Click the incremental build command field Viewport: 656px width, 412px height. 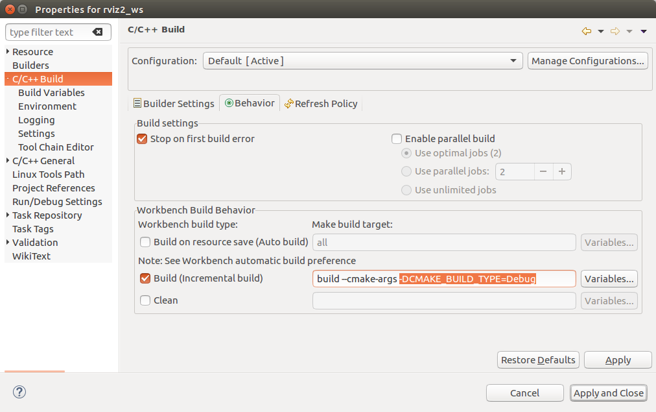click(x=443, y=279)
